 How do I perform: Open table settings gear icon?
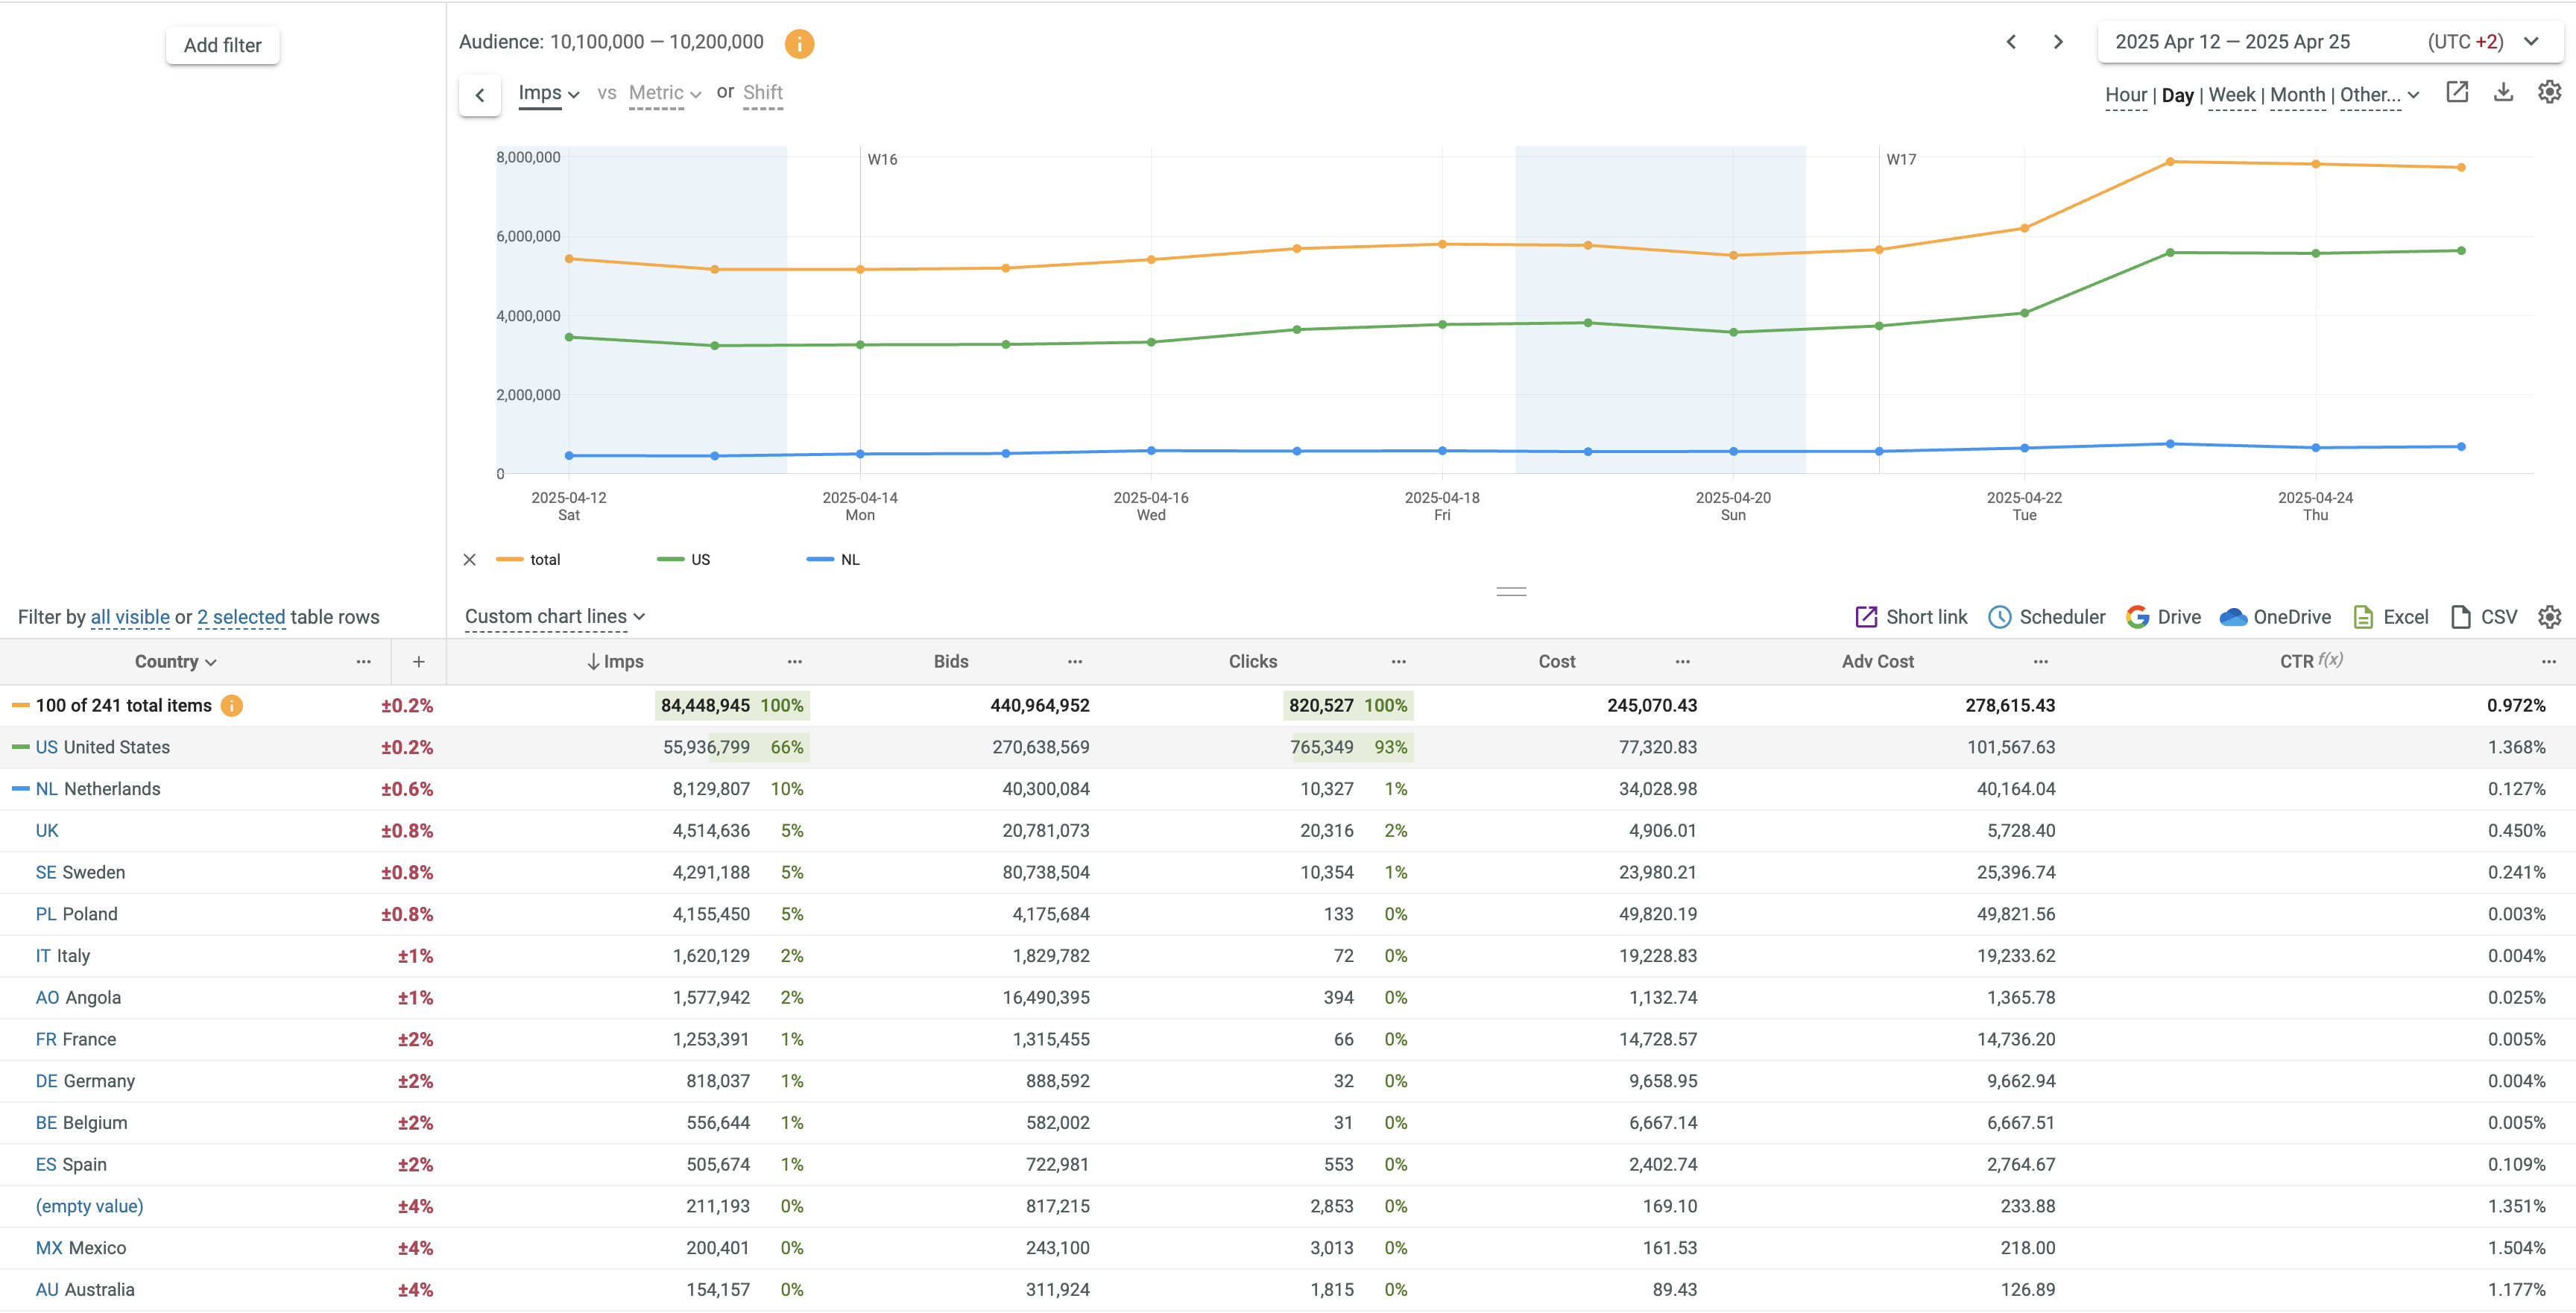[2549, 617]
